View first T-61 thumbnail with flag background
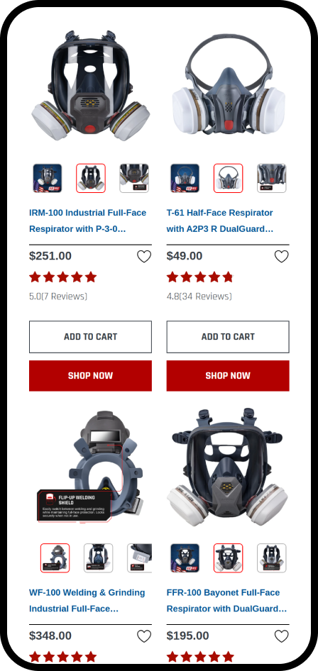318x671 pixels. [x=185, y=178]
